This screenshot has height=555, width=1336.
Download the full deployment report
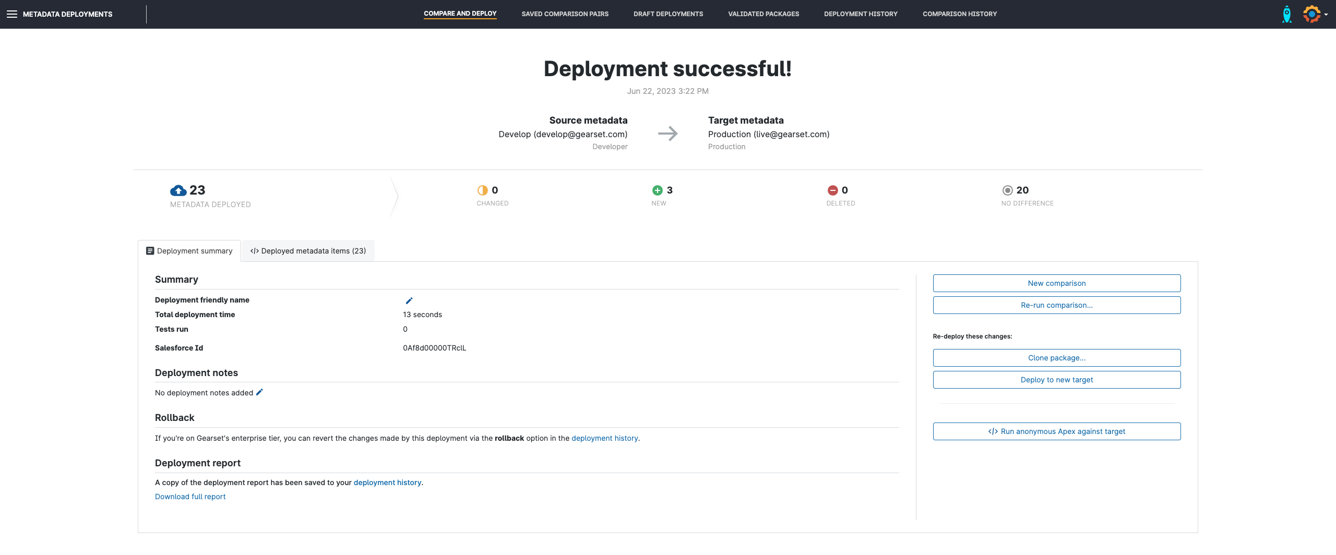tap(190, 497)
